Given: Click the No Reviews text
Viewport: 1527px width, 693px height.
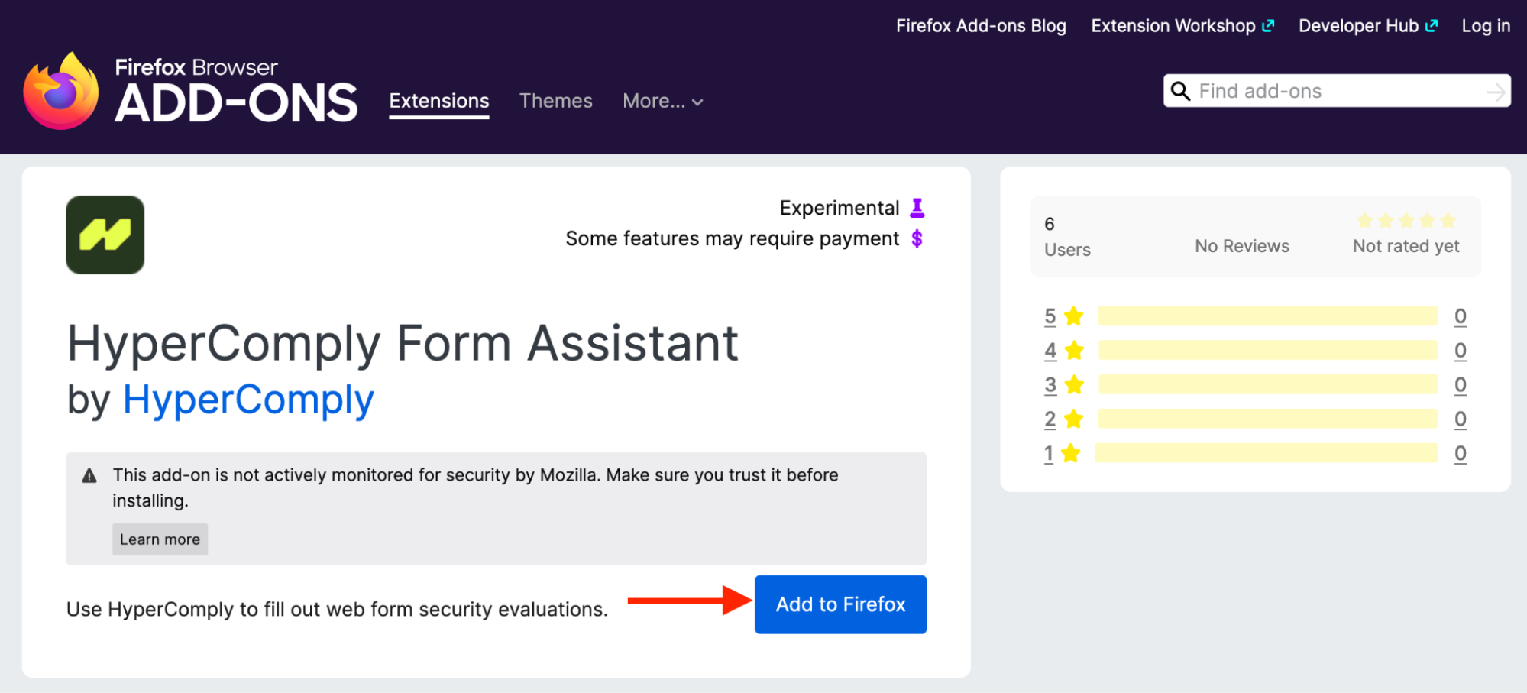Looking at the screenshot, I should tap(1242, 246).
